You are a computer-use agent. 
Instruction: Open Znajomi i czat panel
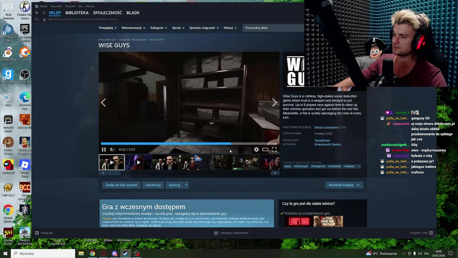coord(422,233)
